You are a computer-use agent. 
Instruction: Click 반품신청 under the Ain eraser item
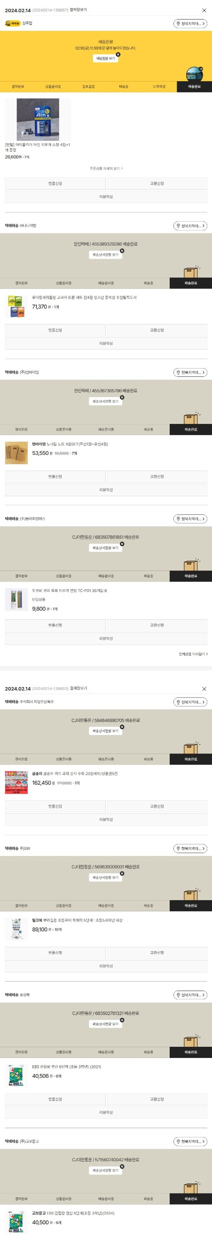55,183
